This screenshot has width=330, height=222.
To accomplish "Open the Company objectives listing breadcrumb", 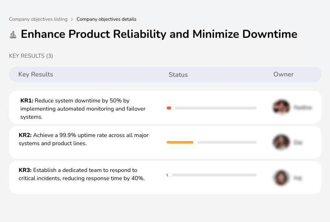I will 38,19.
